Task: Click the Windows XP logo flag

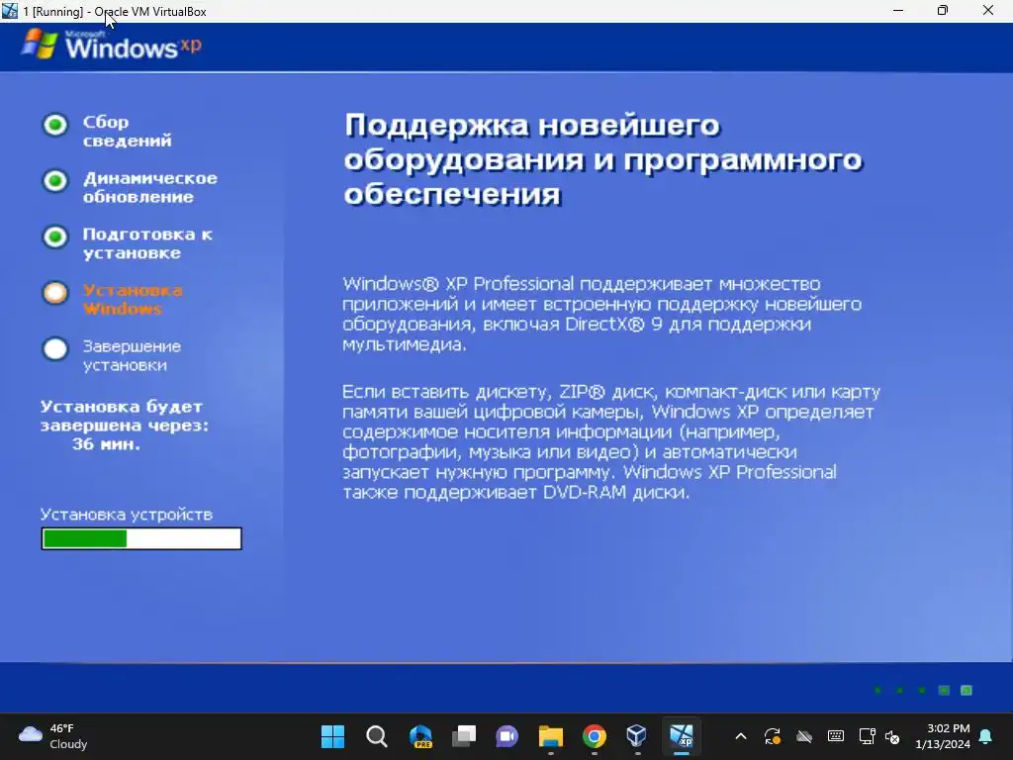Action: (x=39, y=44)
